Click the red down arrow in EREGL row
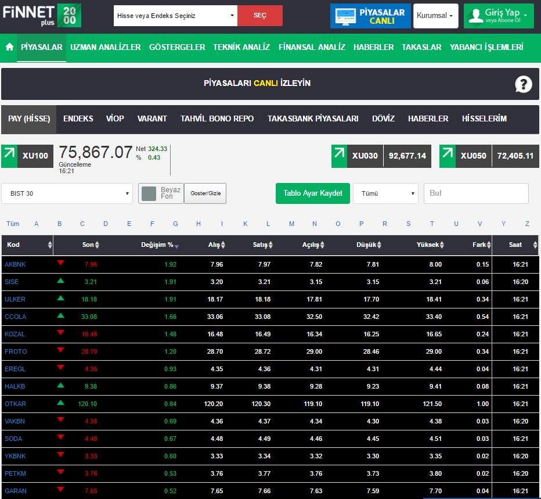This screenshot has height=499, width=541. pos(61,367)
